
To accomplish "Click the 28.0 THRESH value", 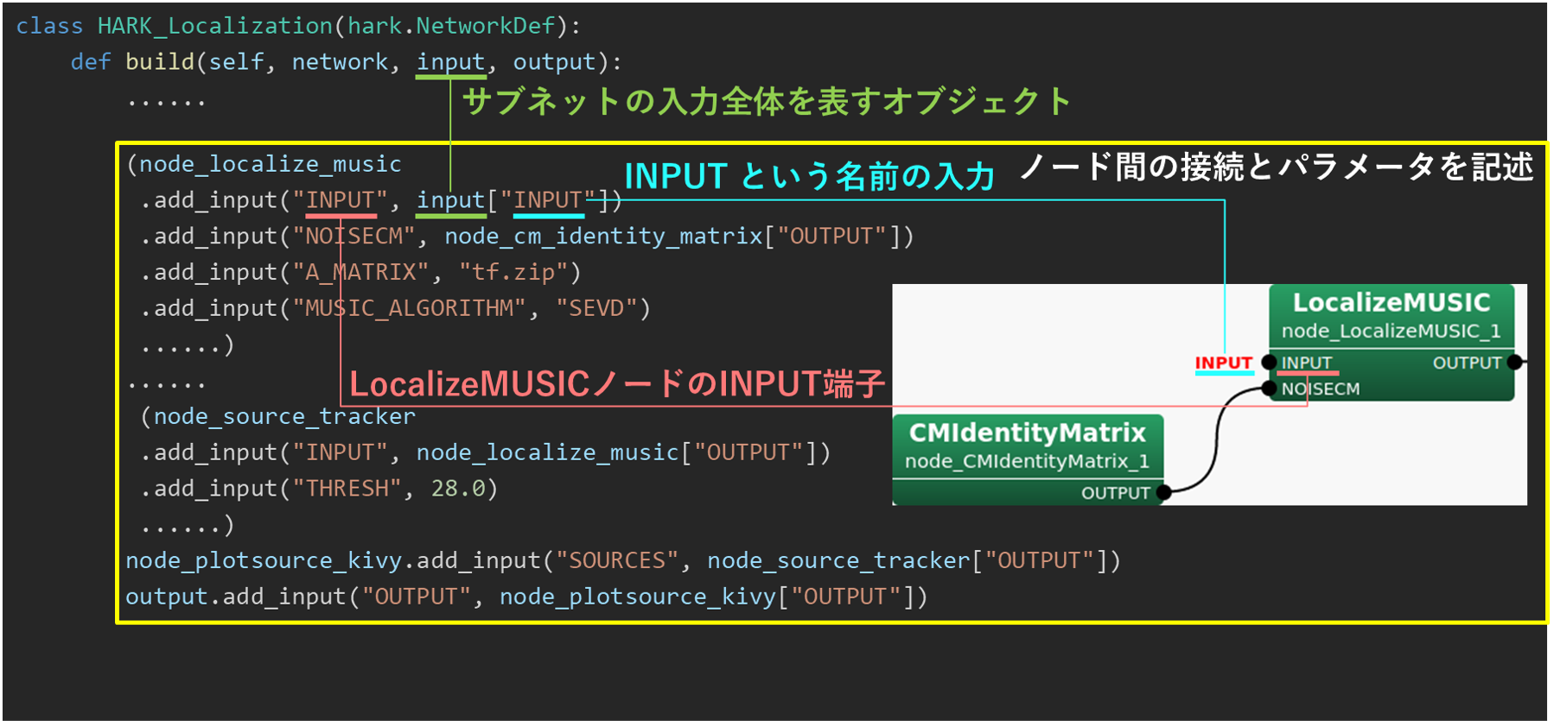I will click(457, 489).
